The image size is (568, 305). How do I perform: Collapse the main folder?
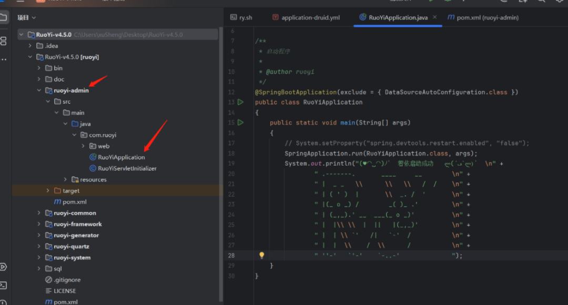tap(56, 113)
